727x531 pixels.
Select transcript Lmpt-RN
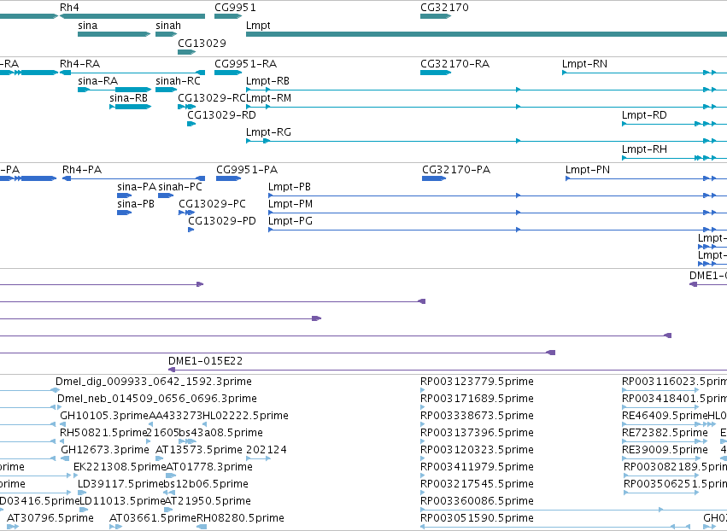(x=644, y=73)
